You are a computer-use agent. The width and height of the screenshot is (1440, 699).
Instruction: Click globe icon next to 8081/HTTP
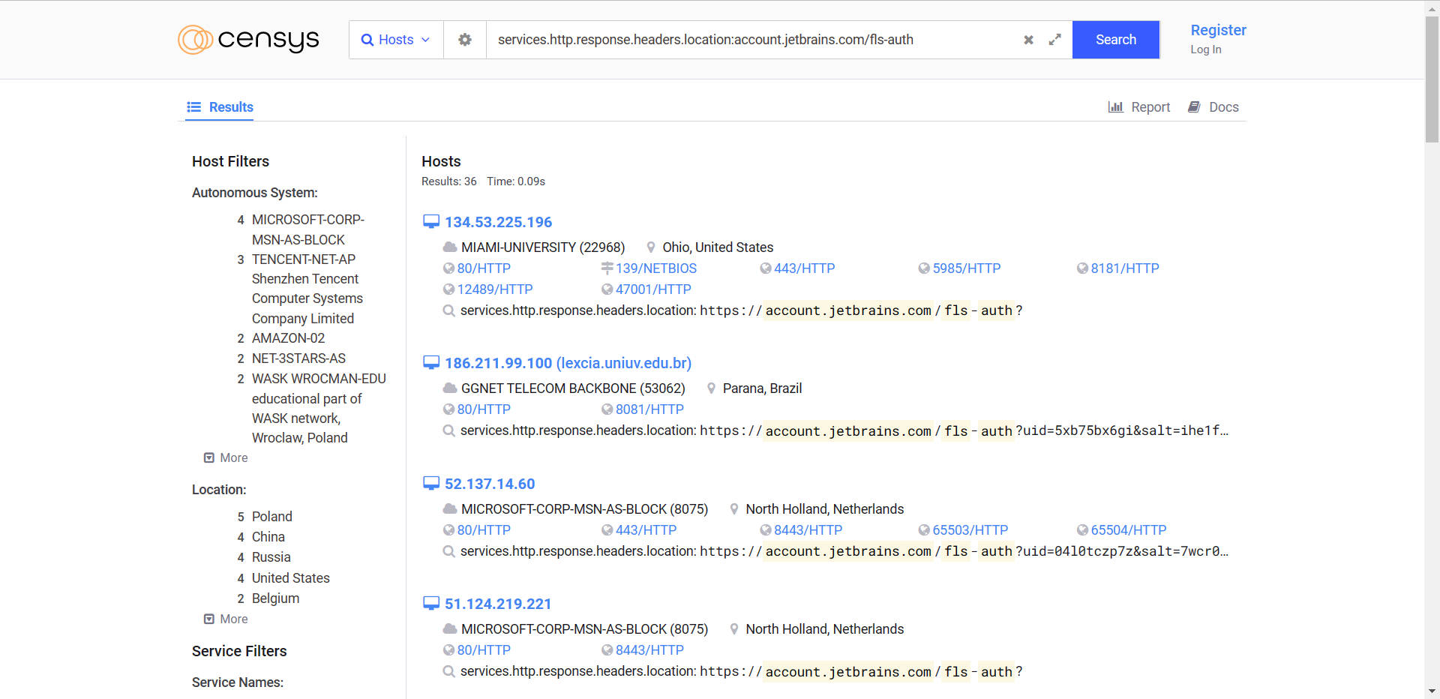coord(607,409)
